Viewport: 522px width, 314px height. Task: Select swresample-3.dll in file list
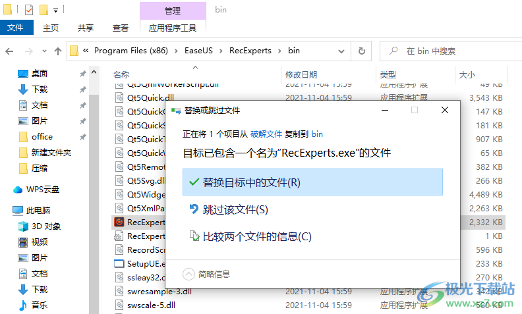tap(159, 292)
